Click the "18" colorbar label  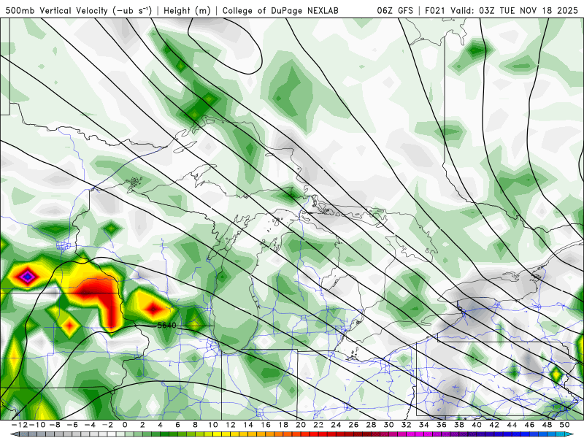(283, 425)
